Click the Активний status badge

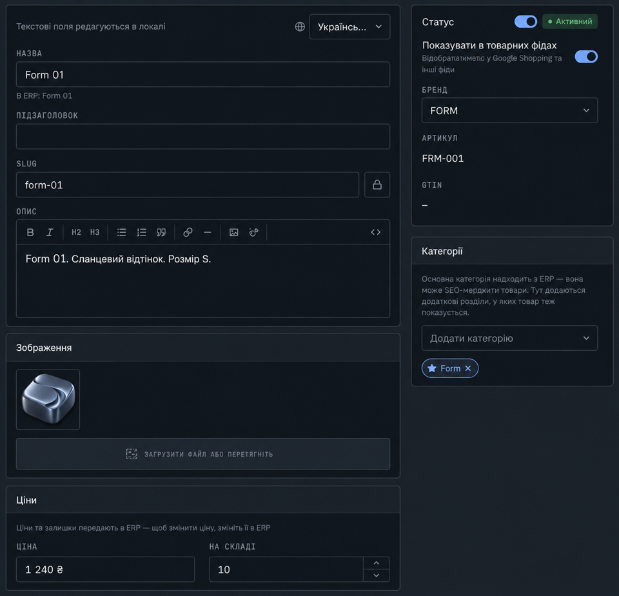570,21
